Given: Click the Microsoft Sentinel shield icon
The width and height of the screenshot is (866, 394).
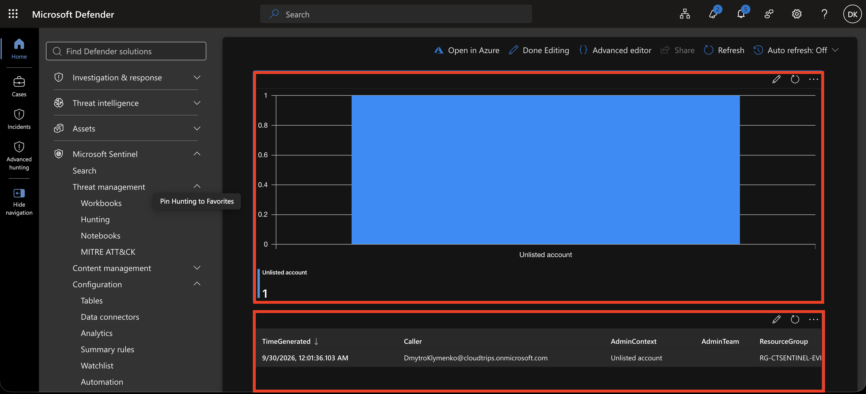Looking at the screenshot, I should point(59,154).
